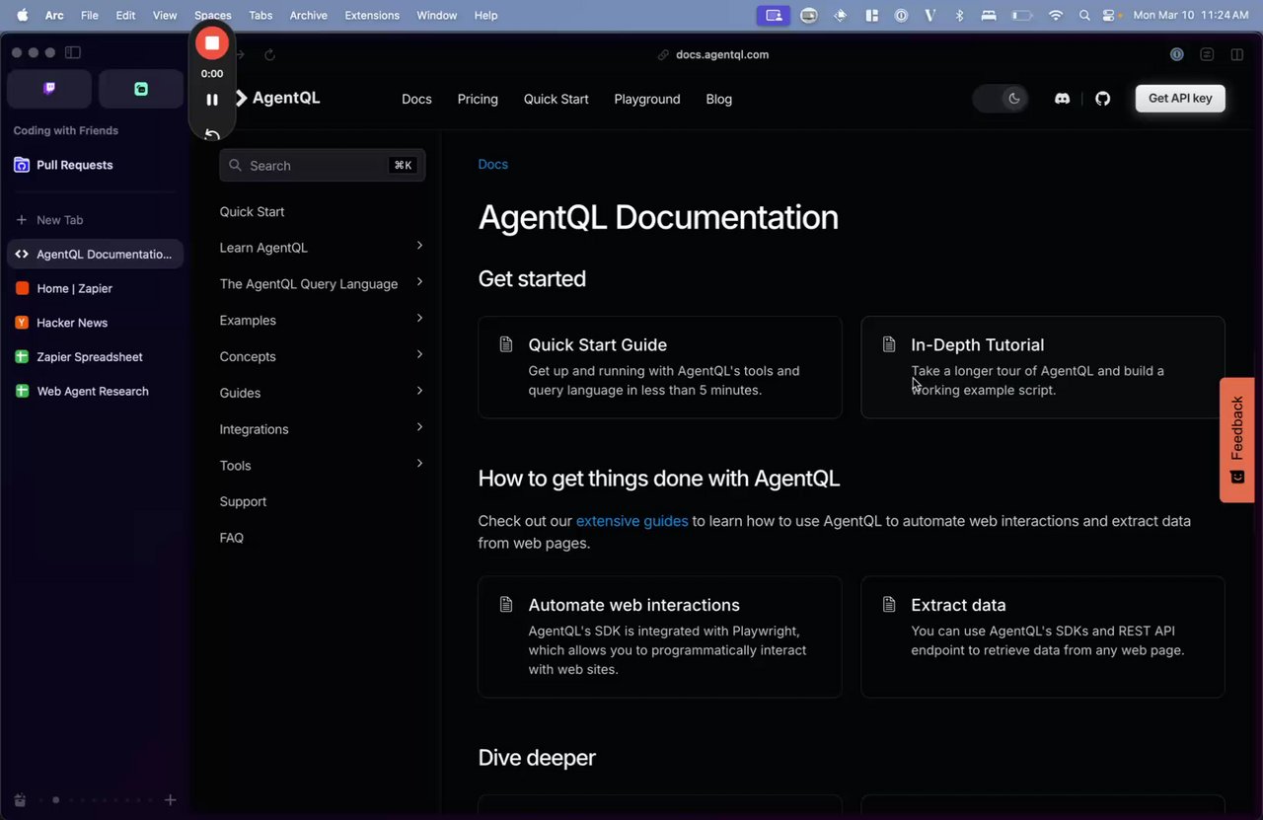This screenshot has width=1263, height=820.
Task: Switch to Zapier Spreadsheet tab
Action: (95, 357)
